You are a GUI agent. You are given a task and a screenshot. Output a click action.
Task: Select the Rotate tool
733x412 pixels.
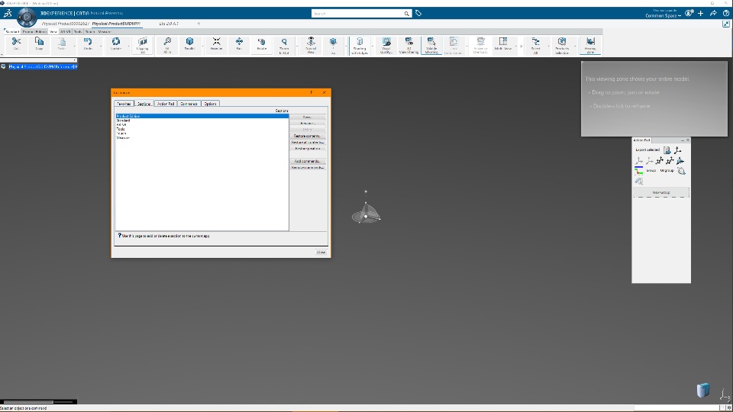pos(261,44)
